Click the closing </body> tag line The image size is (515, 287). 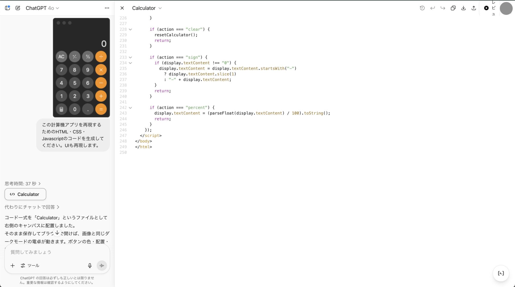coord(144,141)
